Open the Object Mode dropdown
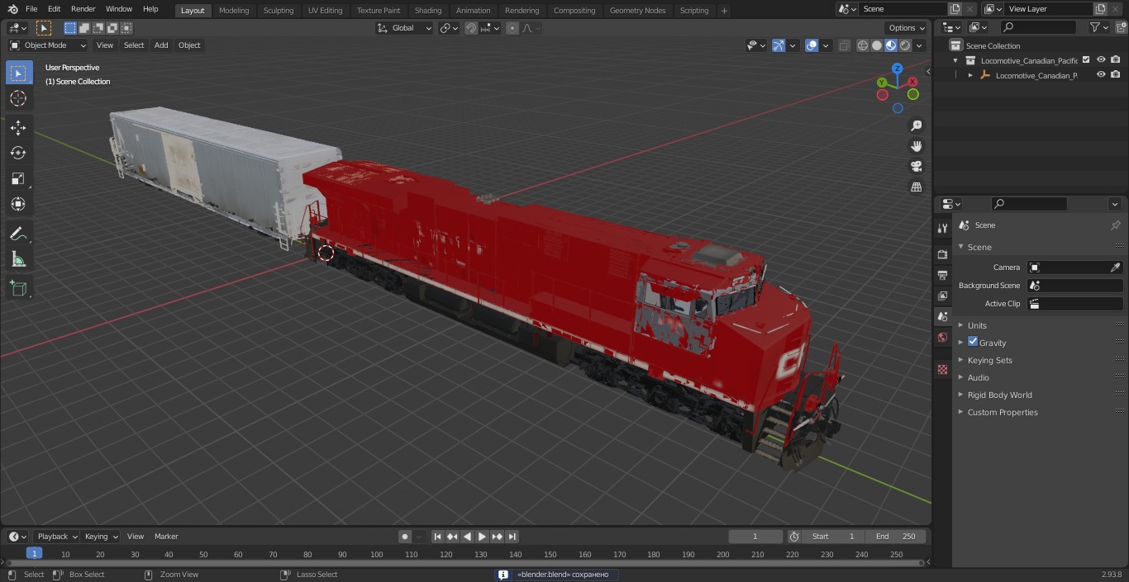The height and width of the screenshot is (582, 1129). click(x=48, y=45)
